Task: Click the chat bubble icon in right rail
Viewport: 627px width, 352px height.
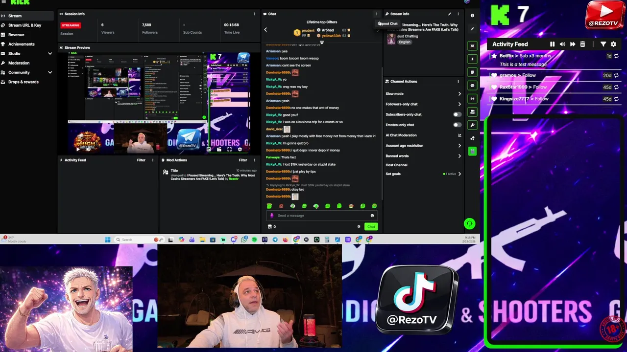Action: [472, 86]
